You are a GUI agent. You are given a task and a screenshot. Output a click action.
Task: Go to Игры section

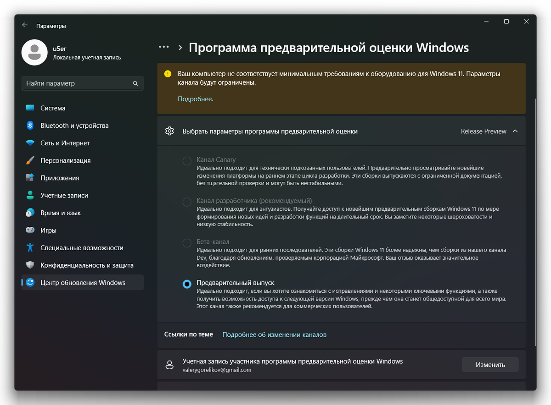click(83, 230)
